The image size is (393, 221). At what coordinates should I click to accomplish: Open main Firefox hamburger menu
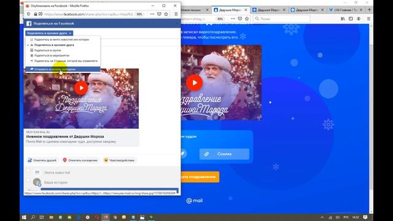click(368, 19)
